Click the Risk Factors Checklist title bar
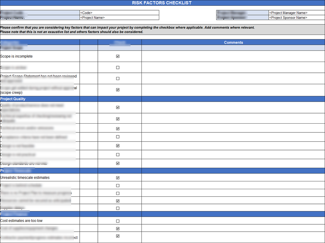This screenshot has height=243, width=325. tap(162, 3)
